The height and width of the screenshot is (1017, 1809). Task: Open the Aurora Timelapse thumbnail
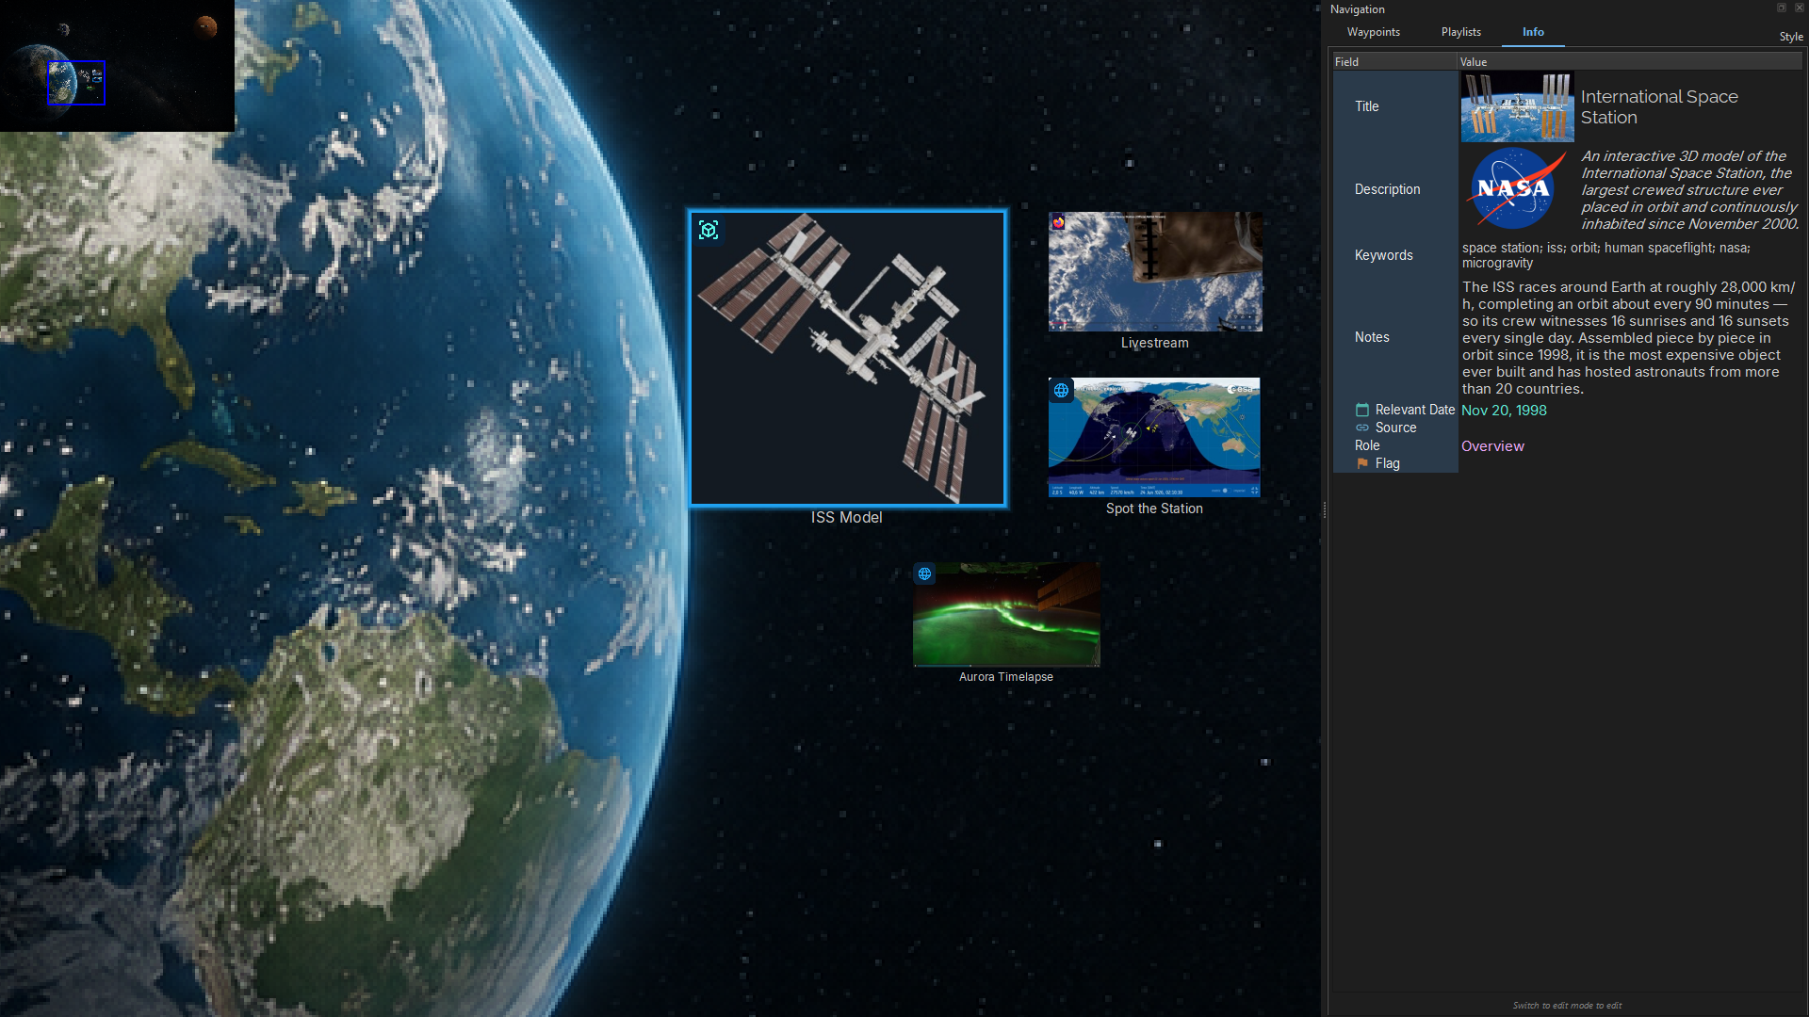(1006, 615)
